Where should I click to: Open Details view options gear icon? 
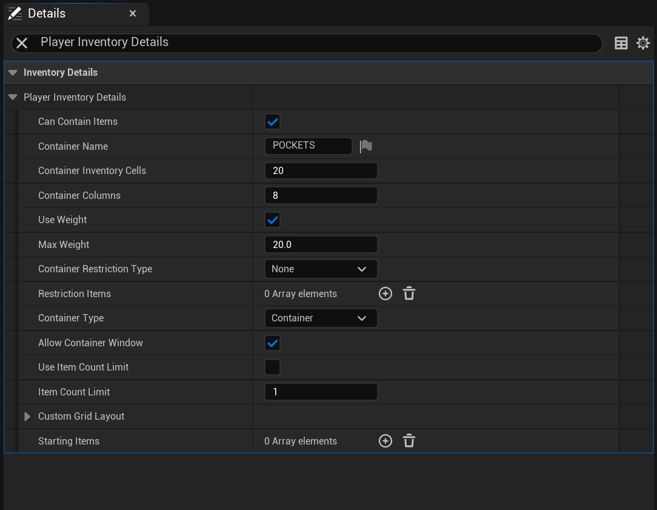(643, 43)
